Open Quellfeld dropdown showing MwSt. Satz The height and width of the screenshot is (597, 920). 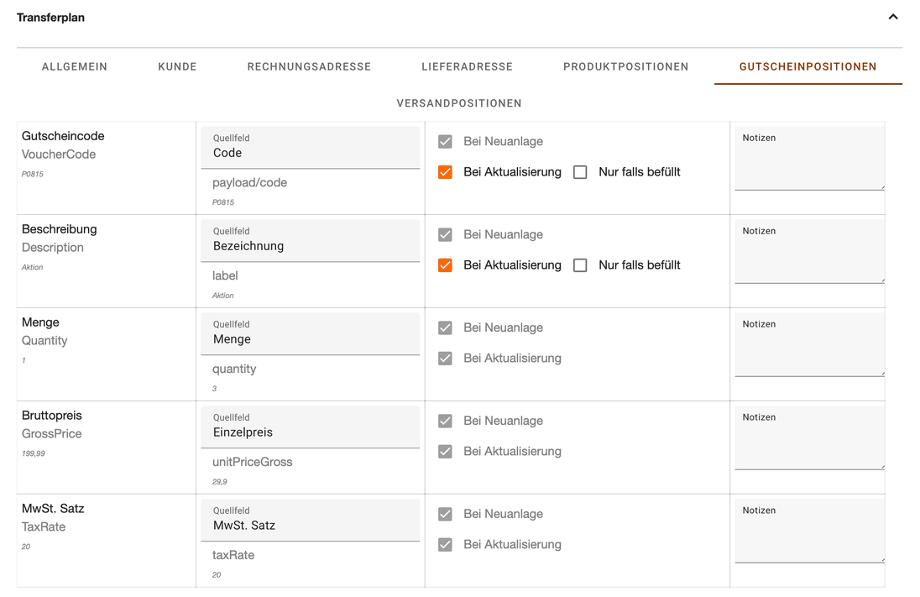(x=311, y=520)
